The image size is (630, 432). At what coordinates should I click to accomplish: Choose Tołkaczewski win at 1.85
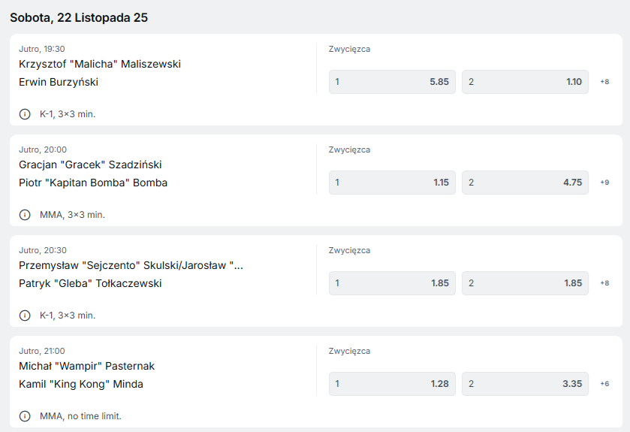[525, 283]
